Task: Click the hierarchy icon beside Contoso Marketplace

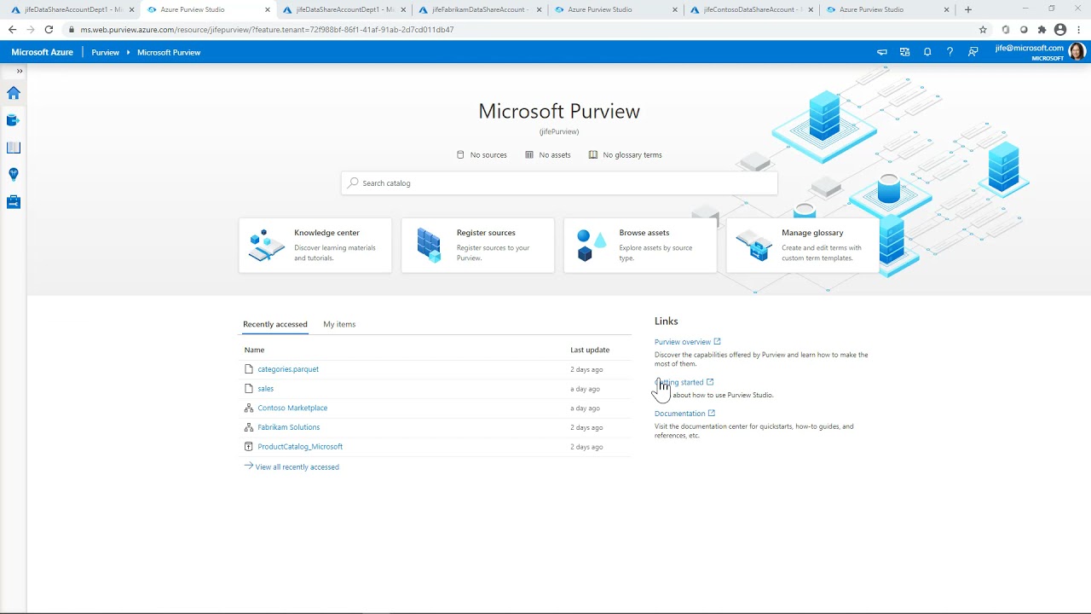Action: click(x=249, y=408)
